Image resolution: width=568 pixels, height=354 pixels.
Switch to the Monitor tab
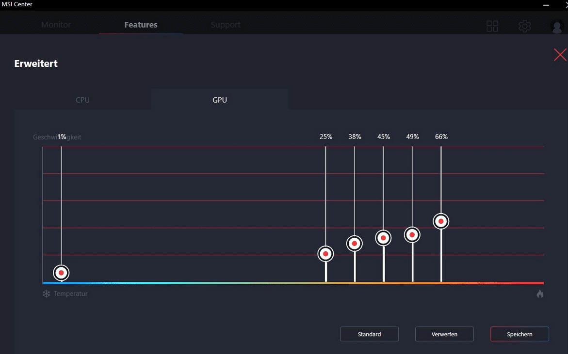coord(56,25)
